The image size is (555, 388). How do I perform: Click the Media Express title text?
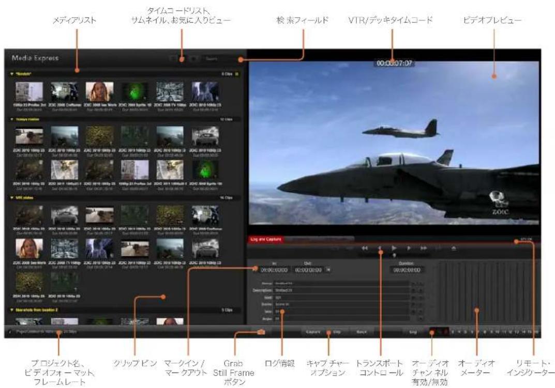35,58
